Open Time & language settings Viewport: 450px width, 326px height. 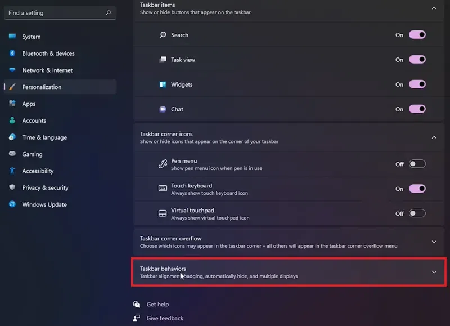(x=60, y=137)
